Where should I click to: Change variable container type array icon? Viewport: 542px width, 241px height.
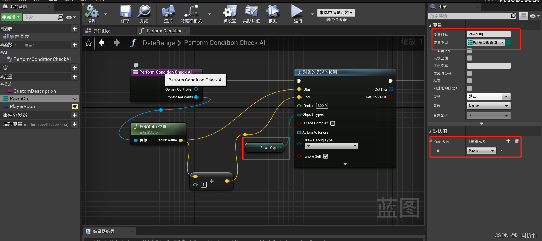pyautogui.click(x=508, y=42)
